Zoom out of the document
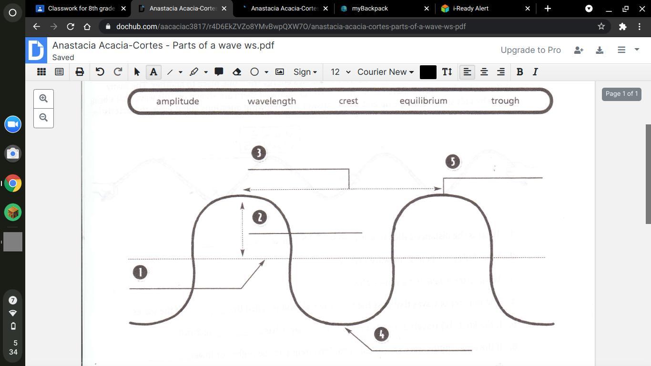 click(43, 118)
